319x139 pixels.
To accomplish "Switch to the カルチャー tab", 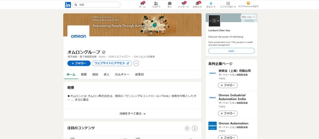I will coord(122,75).
